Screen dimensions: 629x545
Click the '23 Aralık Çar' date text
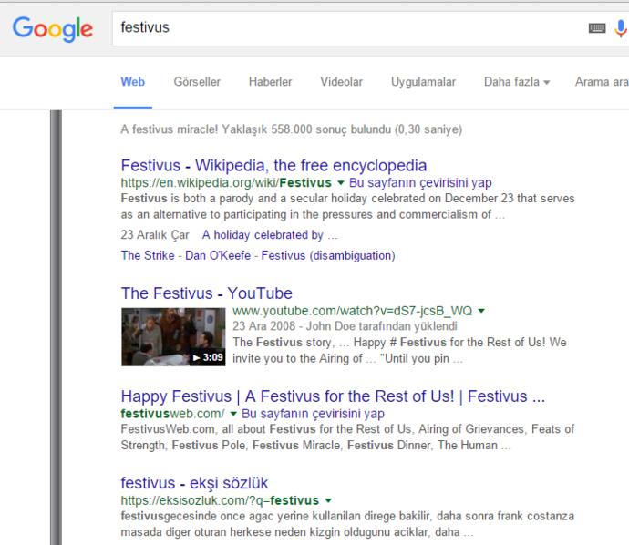[155, 235]
